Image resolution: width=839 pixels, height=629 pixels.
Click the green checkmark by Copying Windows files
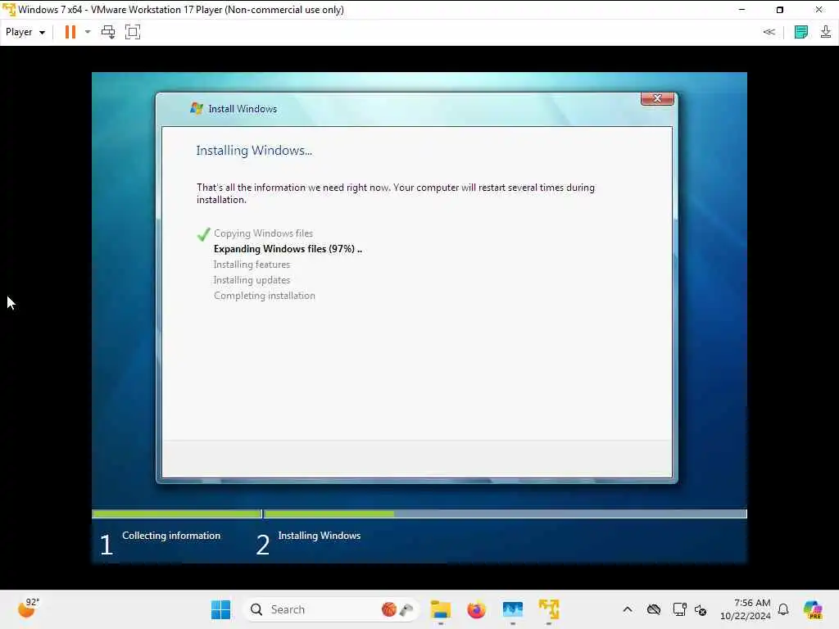203,234
